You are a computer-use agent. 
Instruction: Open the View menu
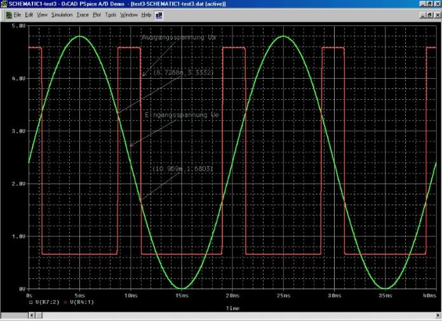(42, 15)
